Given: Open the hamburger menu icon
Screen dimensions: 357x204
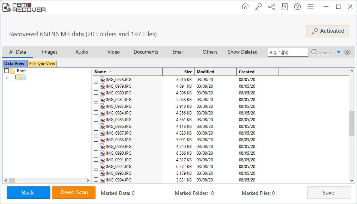Looking at the screenshot, I should pos(310,7).
